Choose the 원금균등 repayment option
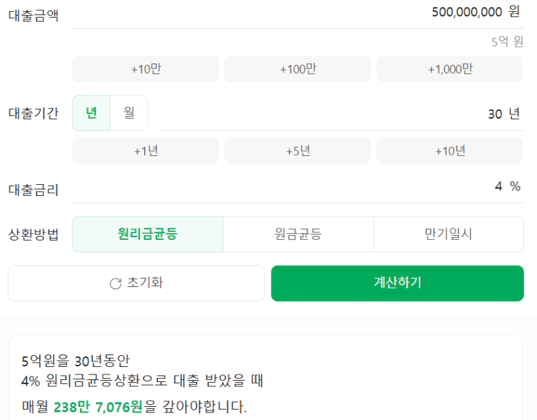 tap(298, 234)
